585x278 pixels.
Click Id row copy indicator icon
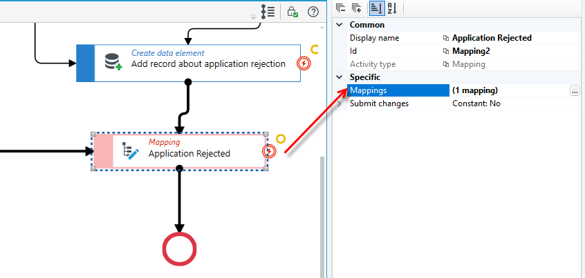click(x=445, y=51)
